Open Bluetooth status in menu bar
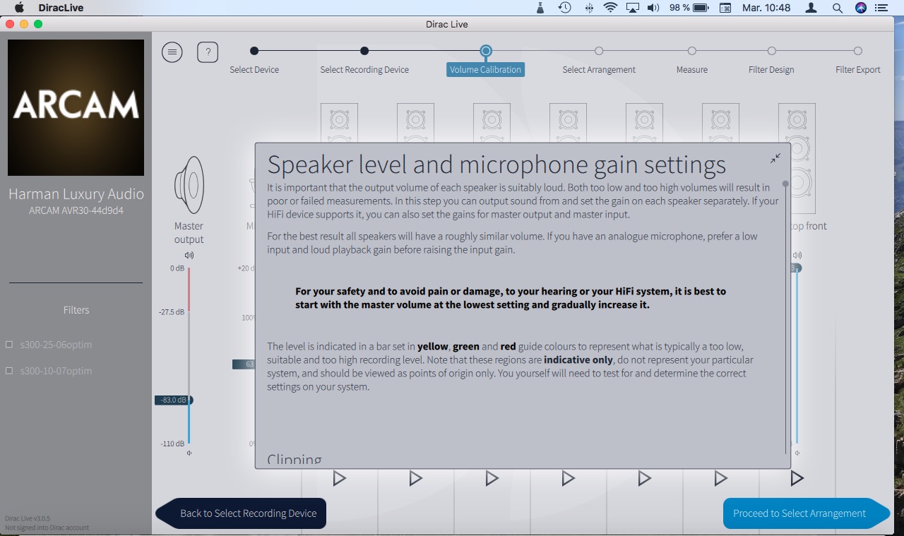The image size is (904, 536). pos(589,8)
